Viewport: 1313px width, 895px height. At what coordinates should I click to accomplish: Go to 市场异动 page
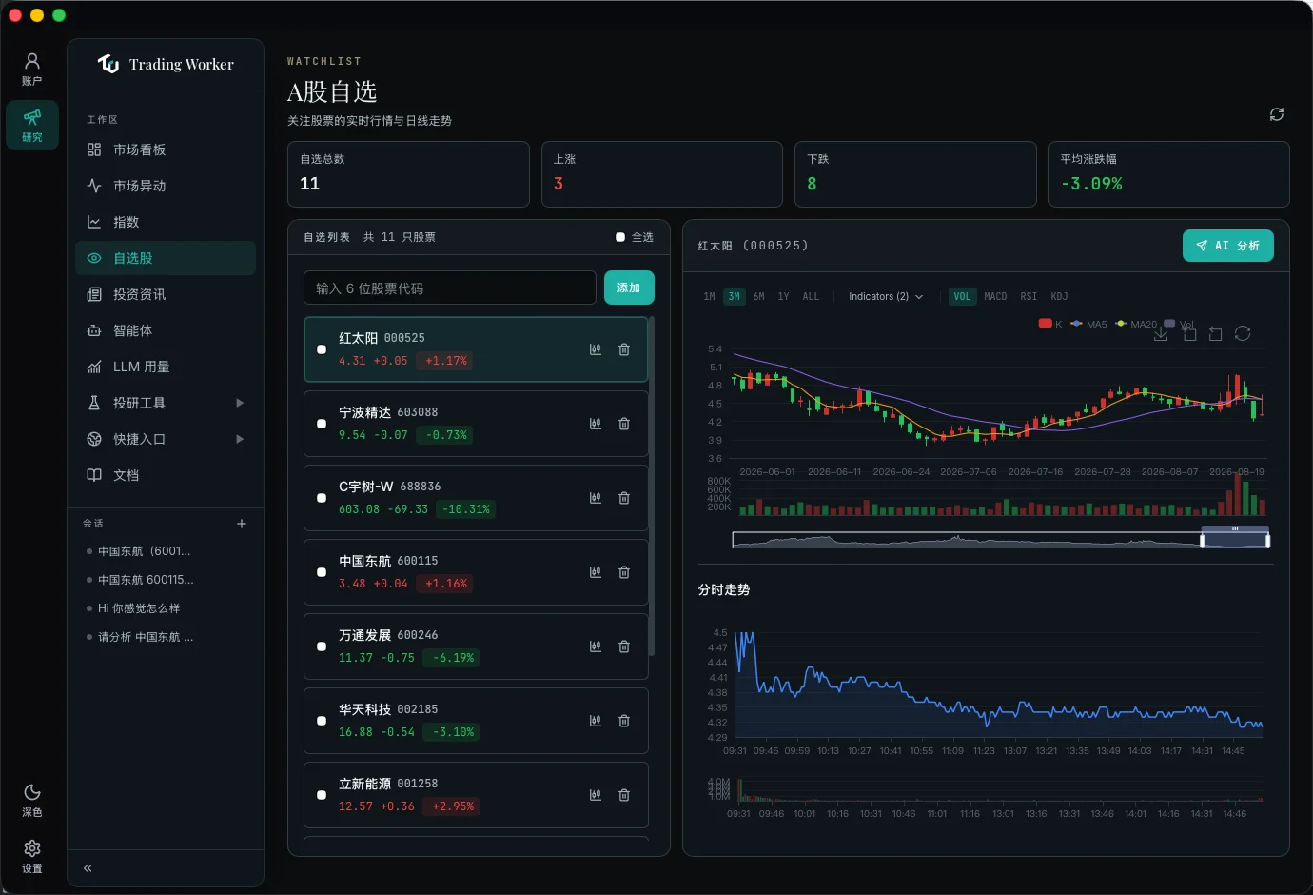click(x=166, y=186)
